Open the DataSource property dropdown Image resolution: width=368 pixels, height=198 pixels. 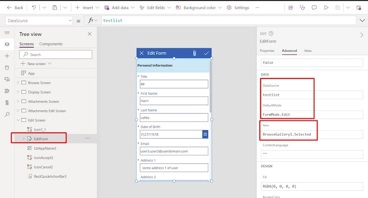coord(39,21)
